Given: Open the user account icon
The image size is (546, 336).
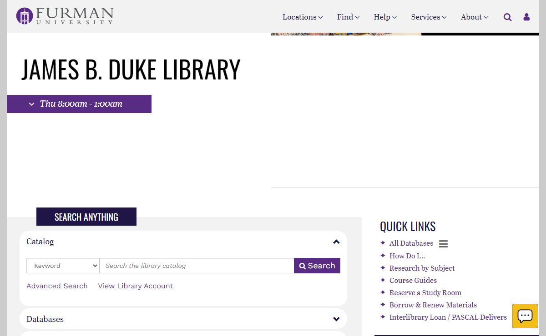Looking at the screenshot, I should point(526,17).
